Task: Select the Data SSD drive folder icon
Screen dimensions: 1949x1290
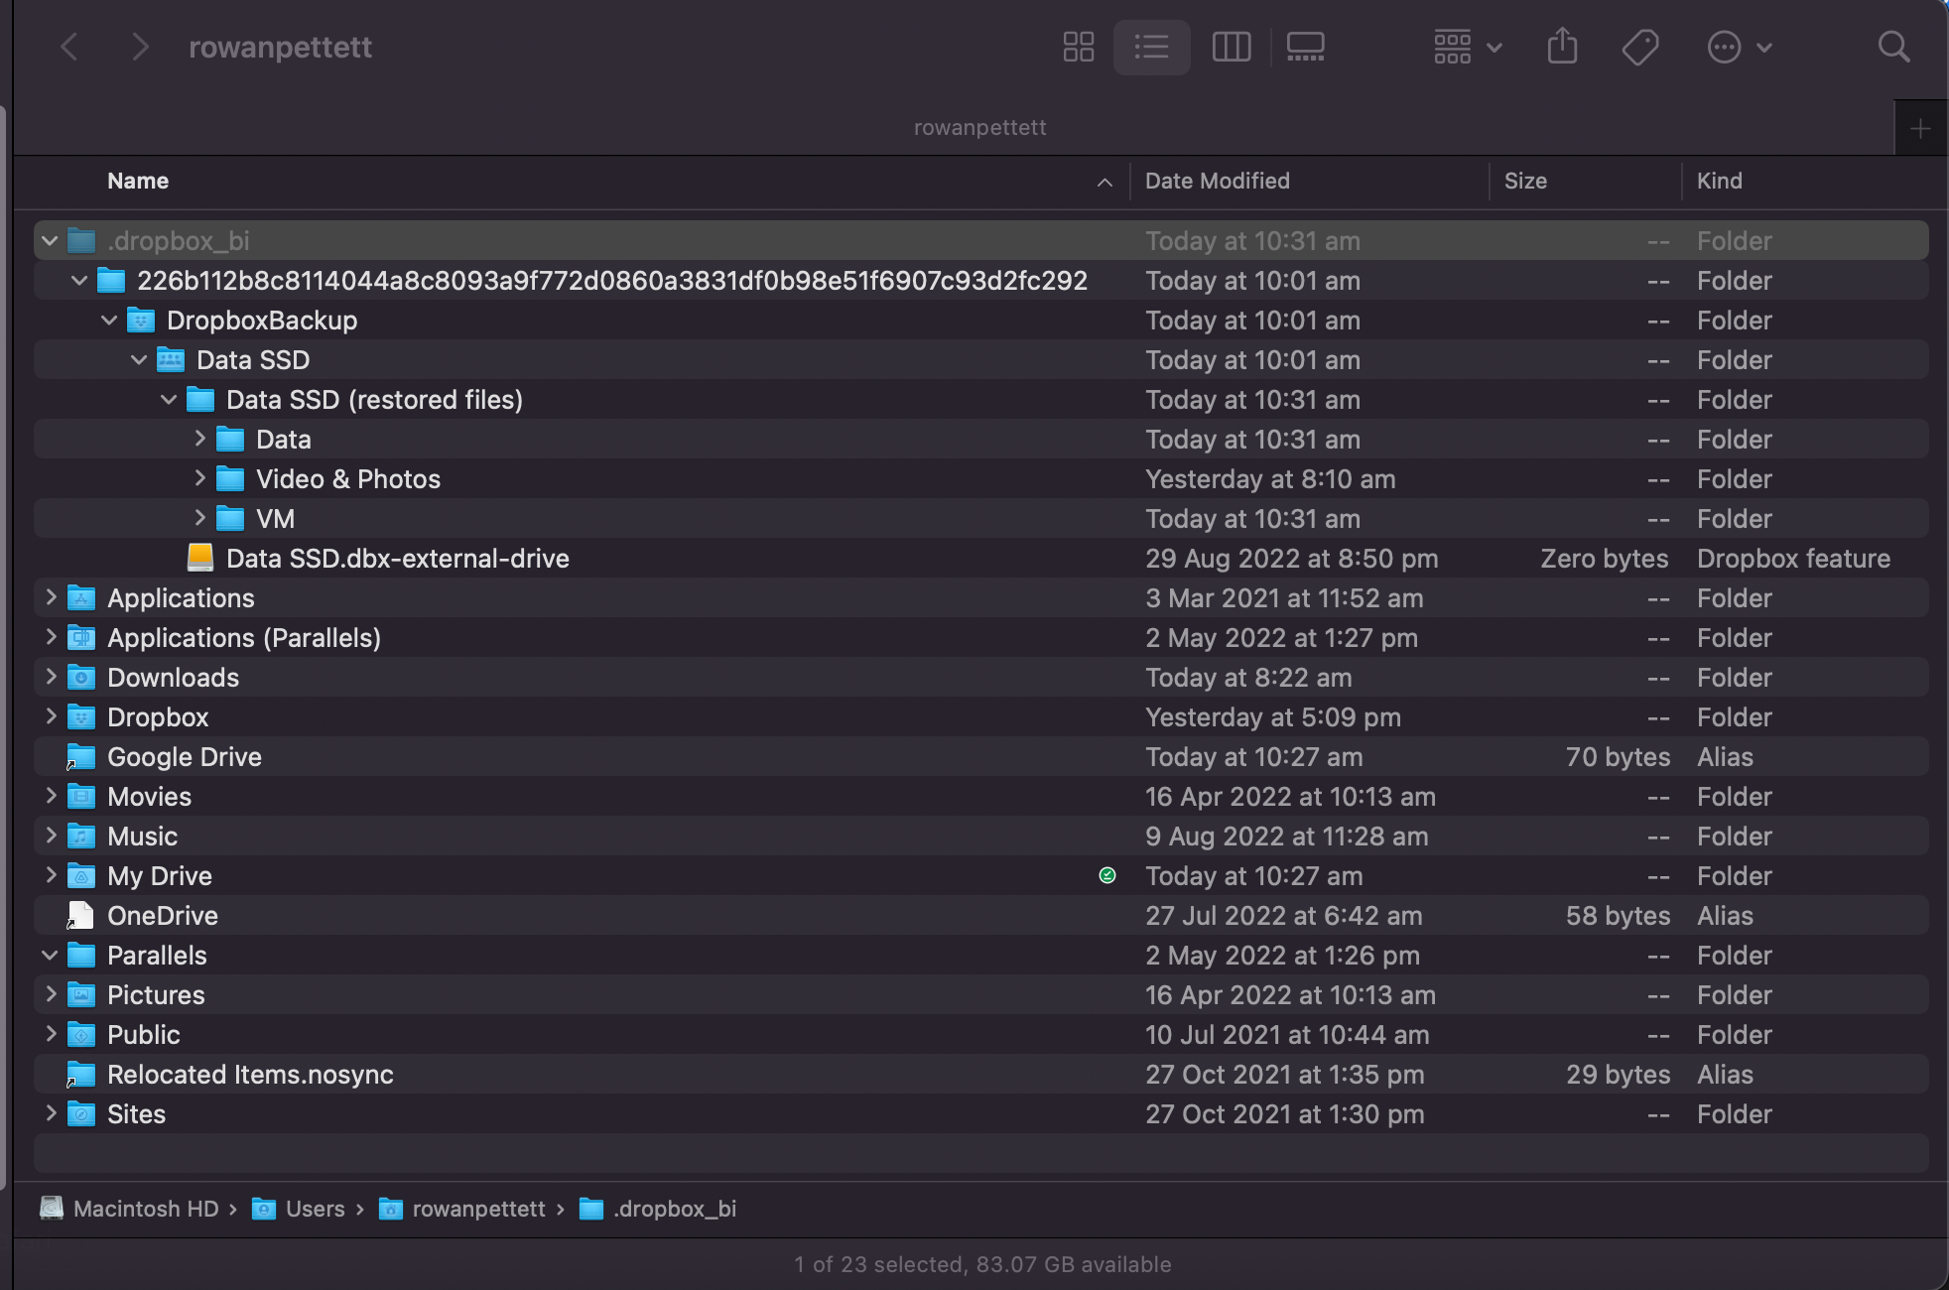Action: tap(171, 360)
